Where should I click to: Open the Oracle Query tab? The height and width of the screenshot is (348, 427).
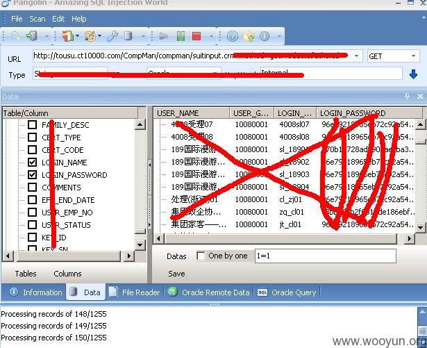coord(287,292)
